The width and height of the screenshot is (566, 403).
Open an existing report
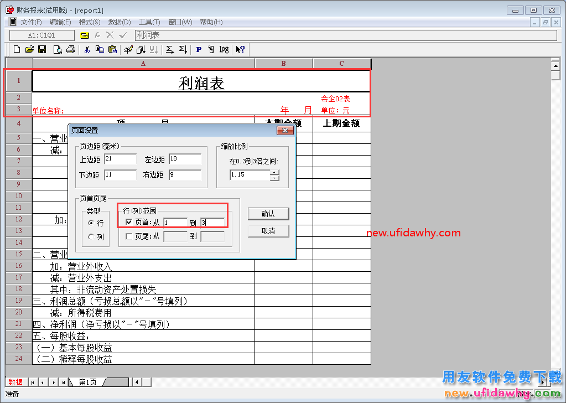coord(29,50)
